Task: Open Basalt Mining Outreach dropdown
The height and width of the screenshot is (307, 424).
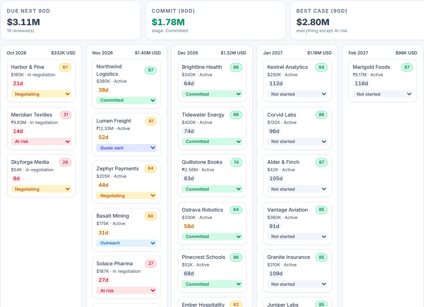Action: coord(126,243)
